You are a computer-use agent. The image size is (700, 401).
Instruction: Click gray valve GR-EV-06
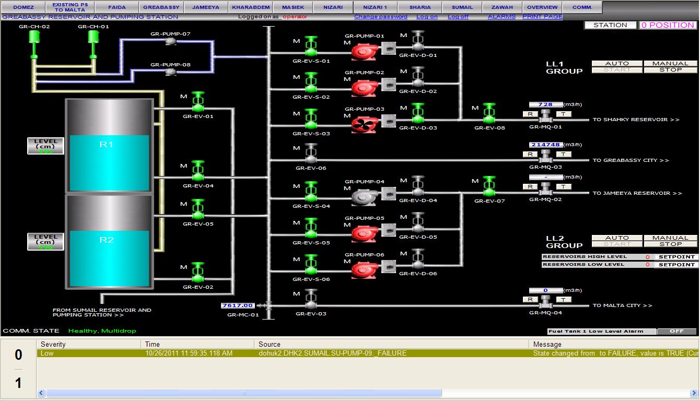pos(311,155)
